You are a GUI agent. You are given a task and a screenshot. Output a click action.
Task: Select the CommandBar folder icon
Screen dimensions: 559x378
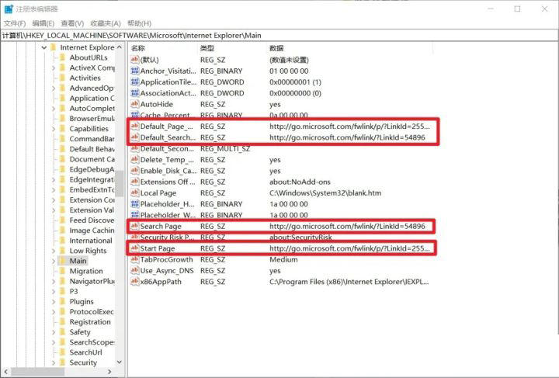[x=62, y=139]
